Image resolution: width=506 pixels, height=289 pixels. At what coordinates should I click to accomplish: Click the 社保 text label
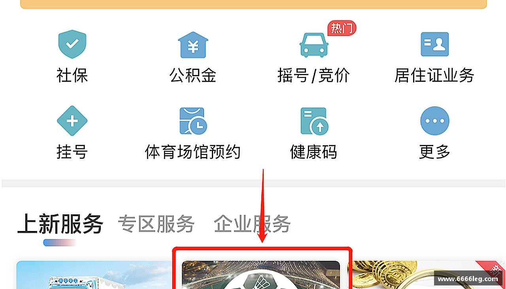[x=72, y=75]
